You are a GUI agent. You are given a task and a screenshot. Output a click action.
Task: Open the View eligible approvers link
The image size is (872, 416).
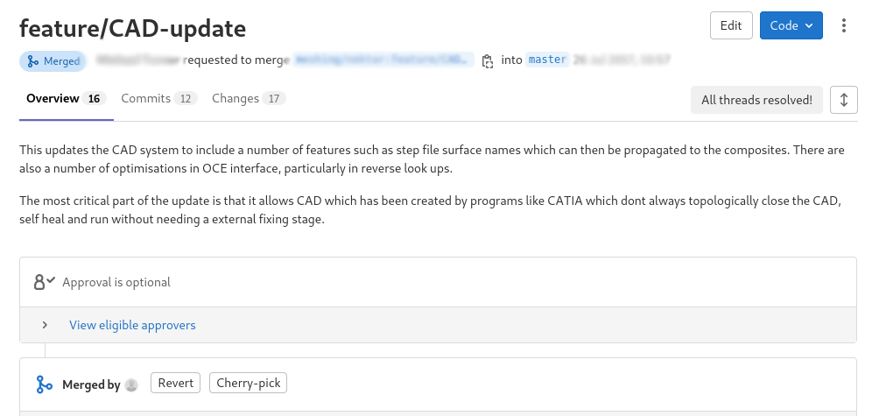coord(132,325)
